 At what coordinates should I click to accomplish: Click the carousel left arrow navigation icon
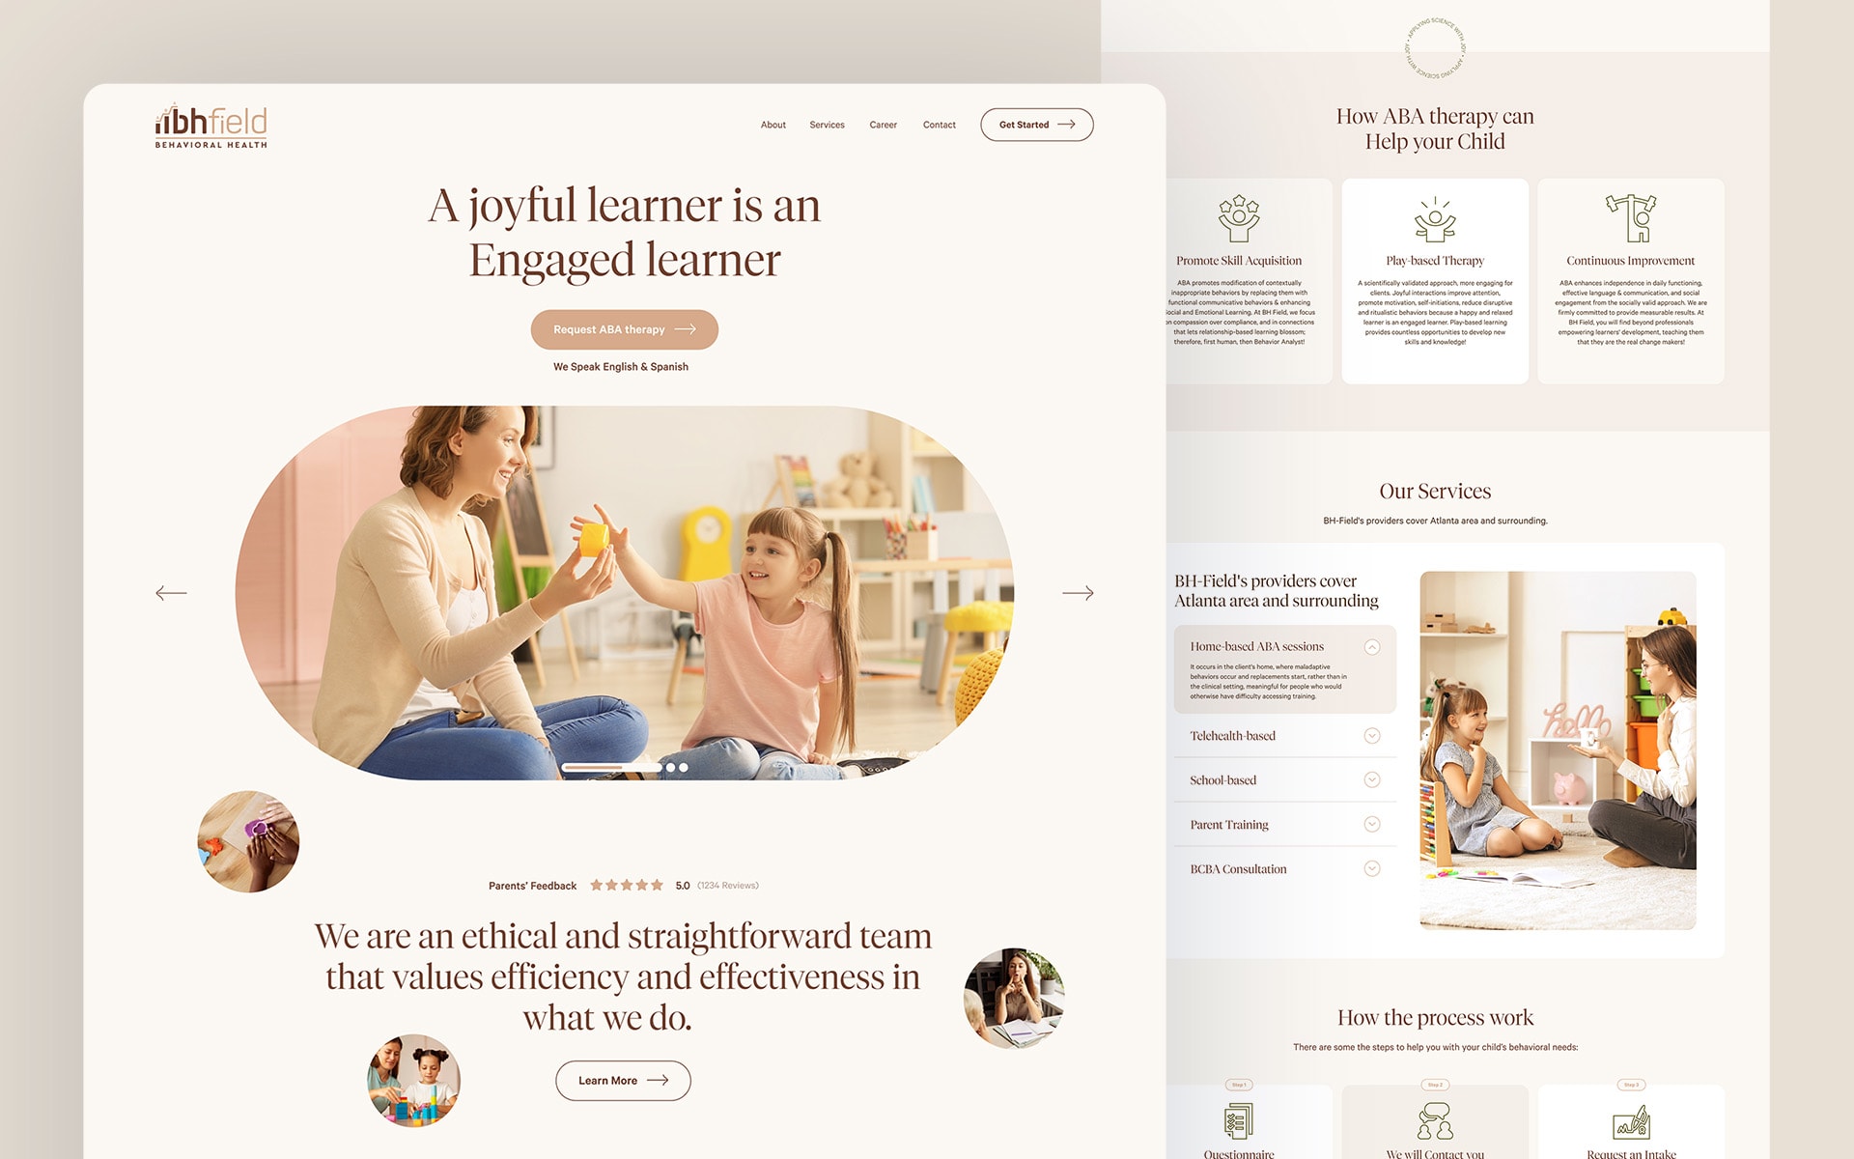pyautogui.click(x=170, y=591)
